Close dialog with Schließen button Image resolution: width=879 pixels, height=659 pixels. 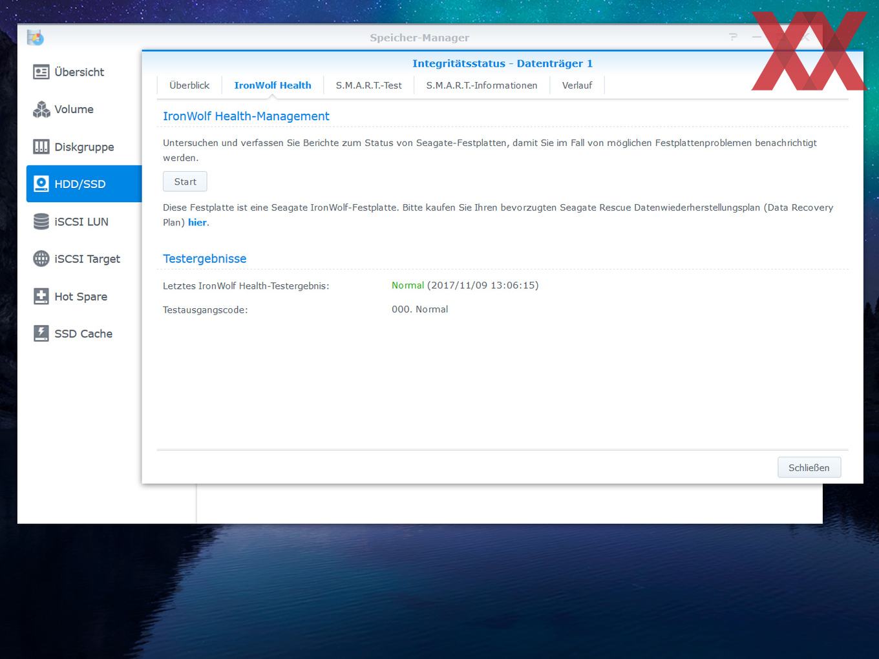coord(809,468)
